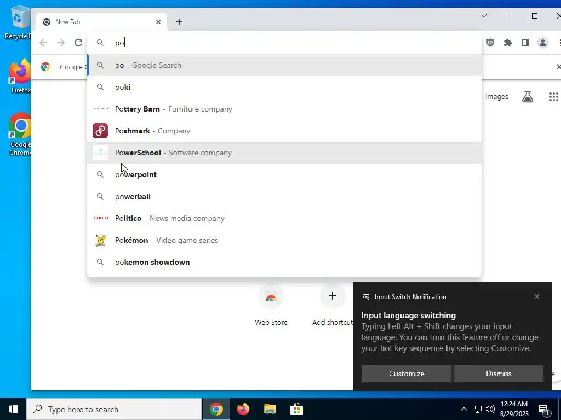Open the Google apps grid icon
Image resolution: width=561 pixels, height=420 pixels.
(x=553, y=96)
